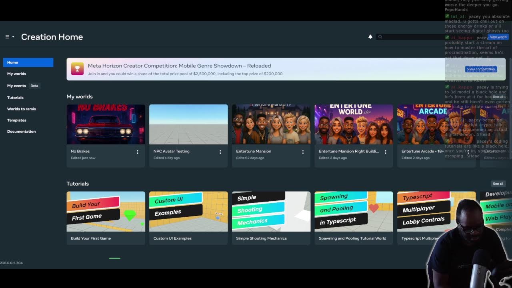Open Templates in the sidebar
512x288 pixels.
[17, 120]
